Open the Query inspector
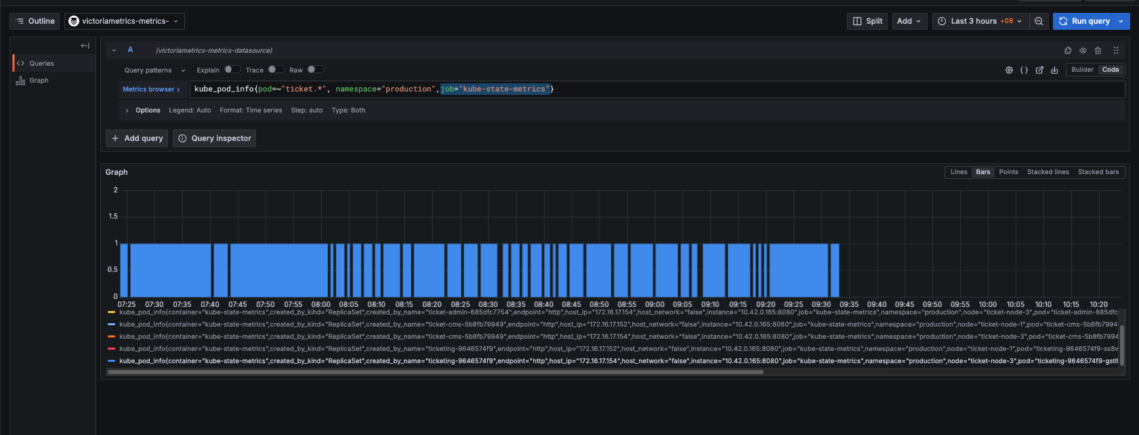This screenshot has width=1139, height=435. [x=214, y=138]
